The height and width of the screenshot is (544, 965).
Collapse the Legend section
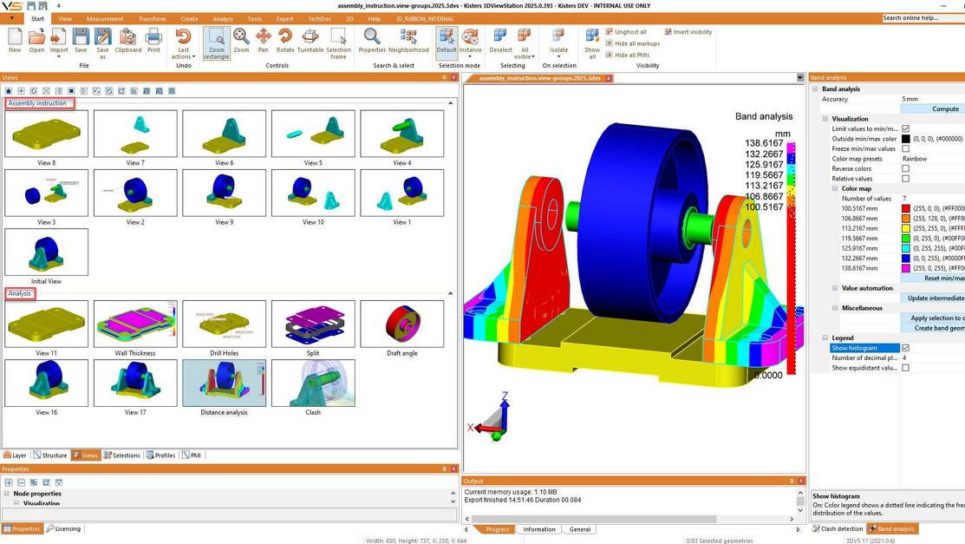[x=825, y=338]
